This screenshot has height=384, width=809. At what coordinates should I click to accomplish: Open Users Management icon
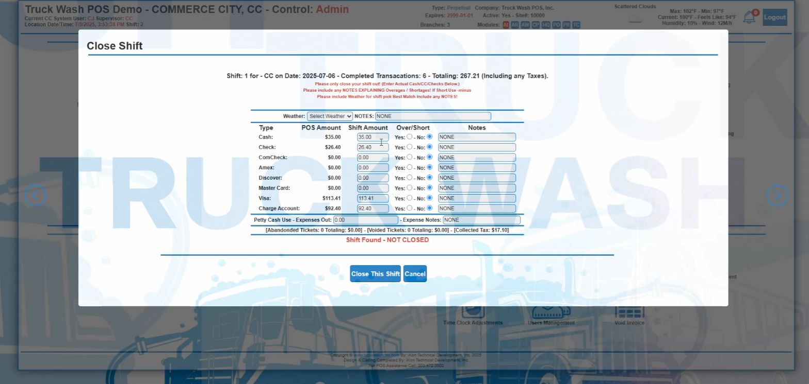(x=551, y=312)
